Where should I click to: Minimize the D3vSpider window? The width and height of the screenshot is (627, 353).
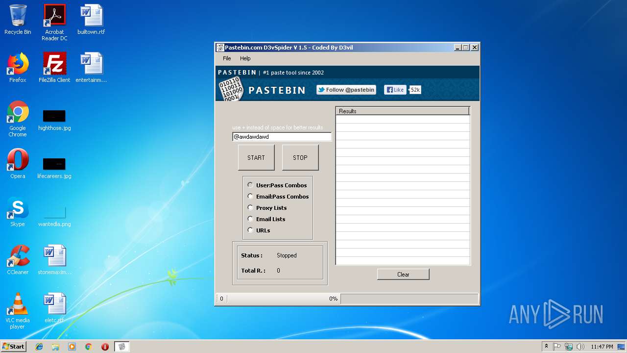pos(458,48)
